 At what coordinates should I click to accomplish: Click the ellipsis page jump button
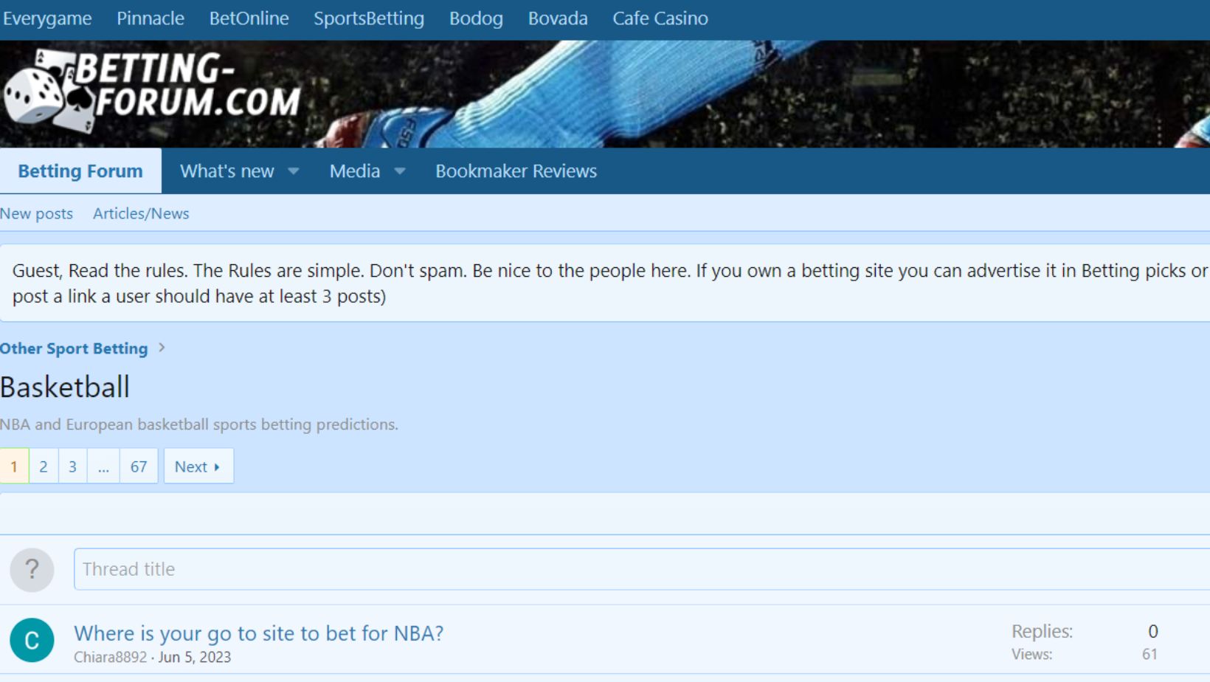[103, 466]
